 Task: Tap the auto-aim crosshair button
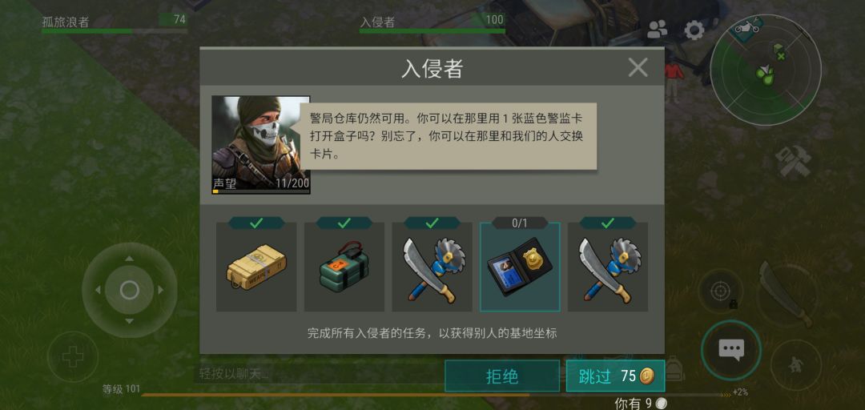pos(719,291)
